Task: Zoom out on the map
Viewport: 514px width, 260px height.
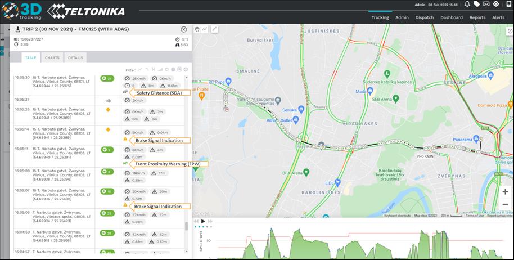Action: point(505,204)
